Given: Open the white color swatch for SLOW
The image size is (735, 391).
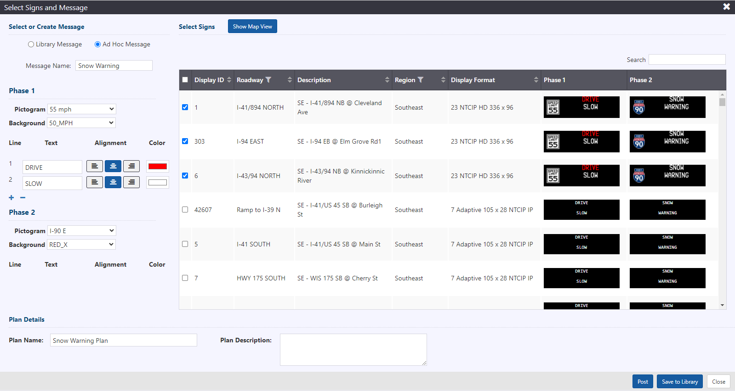Looking at the screenshot, I should tap(158, 182).
